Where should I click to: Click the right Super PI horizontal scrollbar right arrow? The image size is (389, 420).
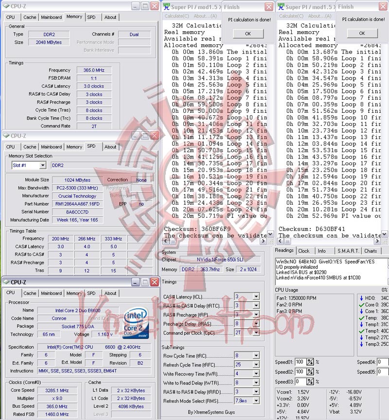tap(377, 241)
